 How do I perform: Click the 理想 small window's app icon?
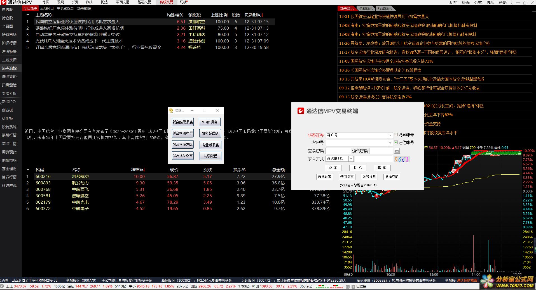[x=171, y=110]
